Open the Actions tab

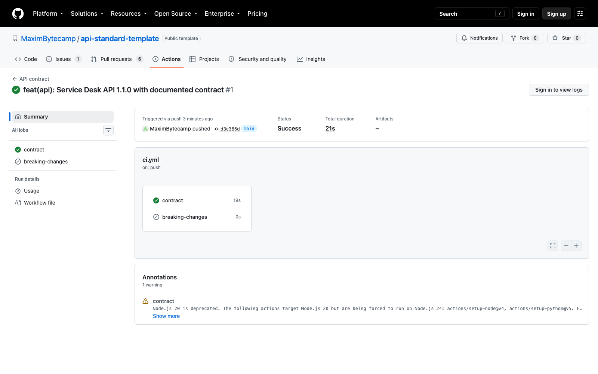pyautogui.click(x=167, y=59)
